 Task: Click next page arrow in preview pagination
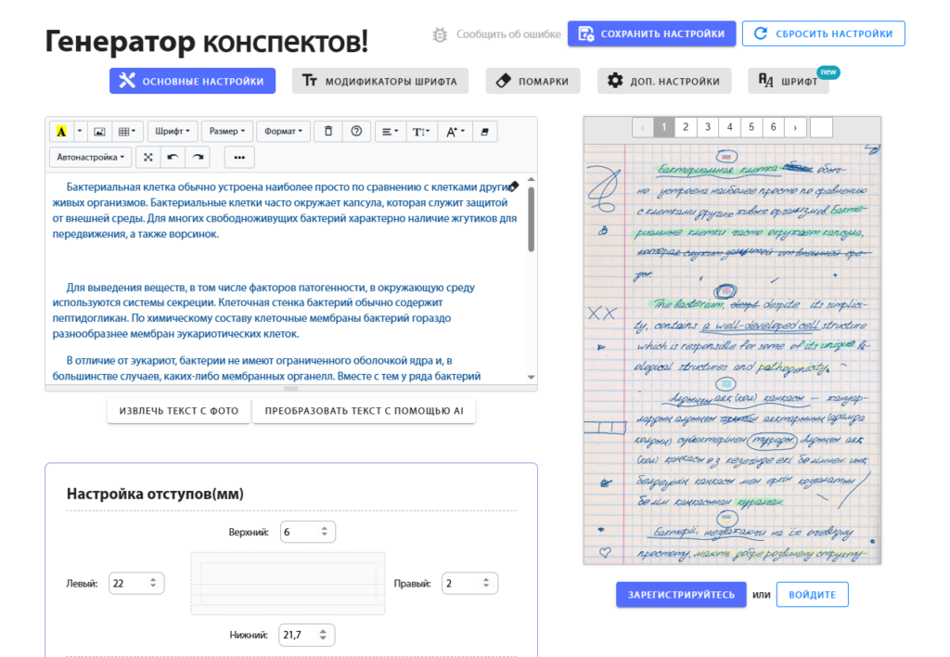click(x=795, y=127)
